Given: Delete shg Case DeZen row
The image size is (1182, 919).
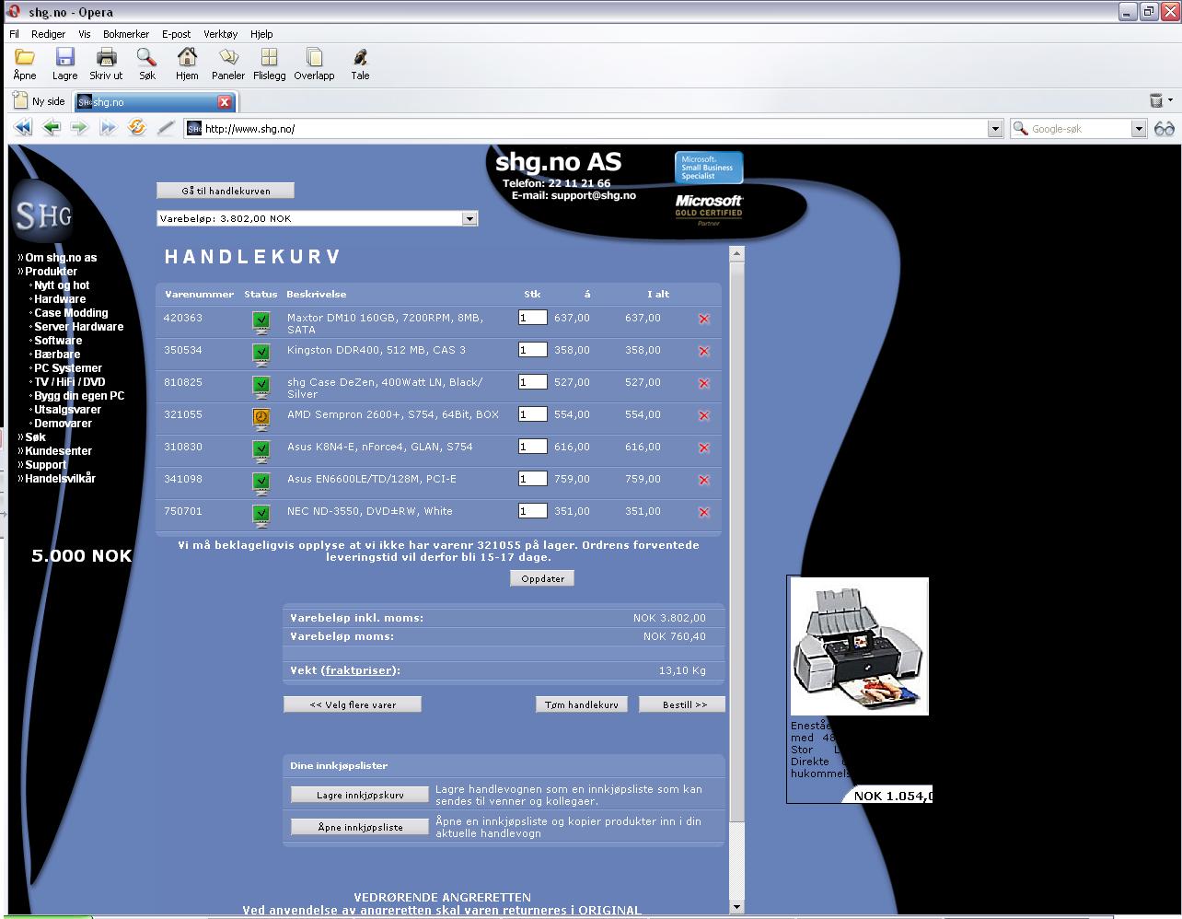Looking at the screenshot, I should pyautogui.click(x=704, y=383).
